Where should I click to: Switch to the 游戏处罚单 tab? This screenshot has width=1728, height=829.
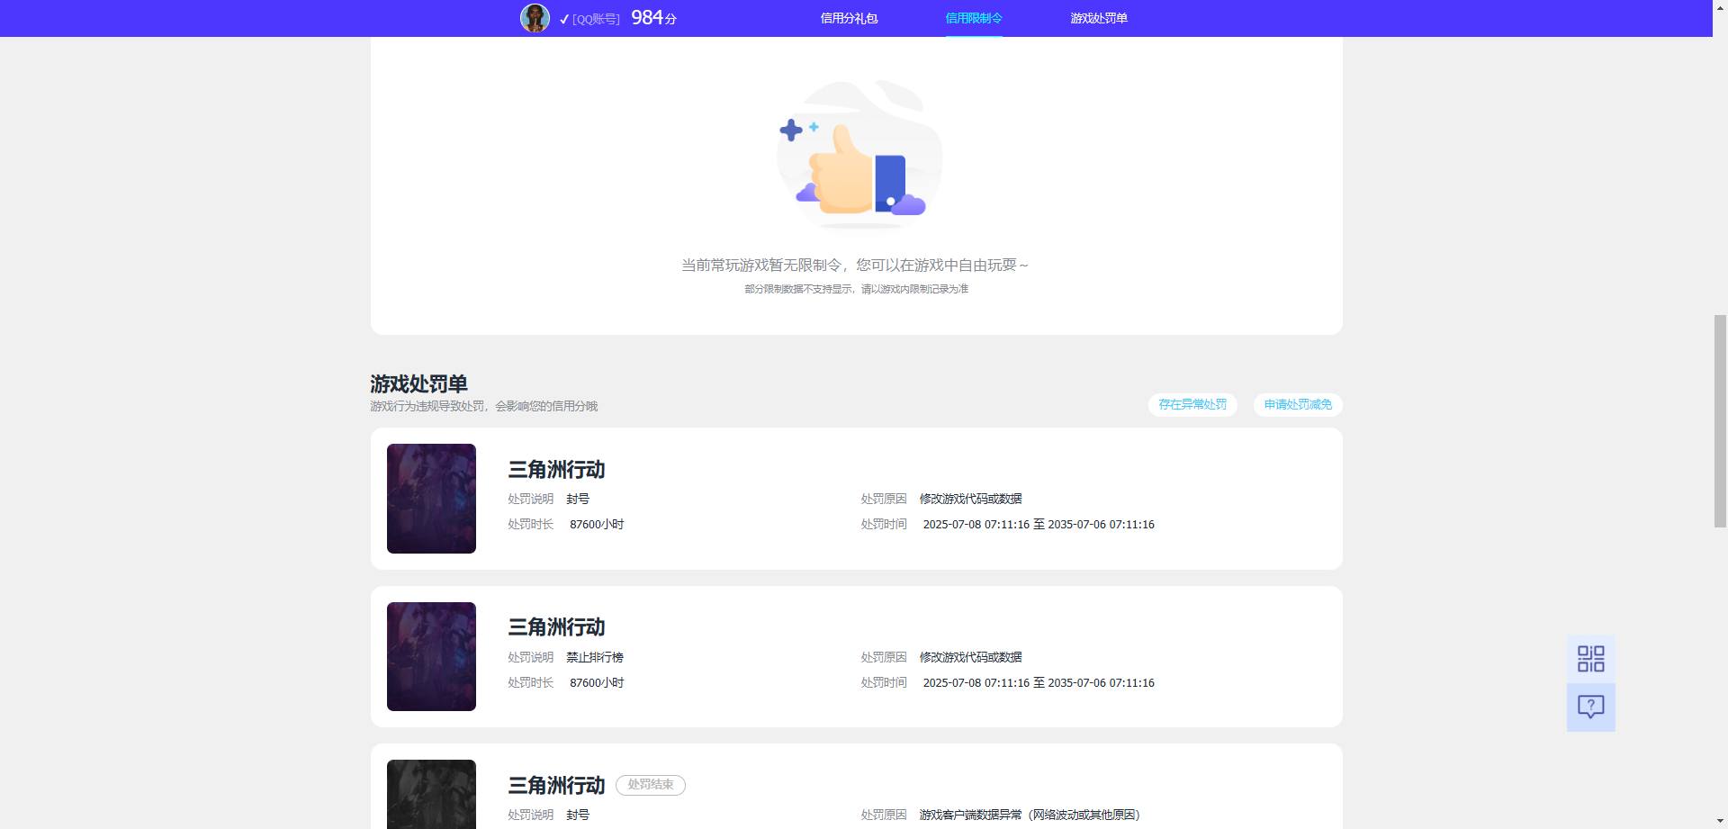coord(1099,18)
